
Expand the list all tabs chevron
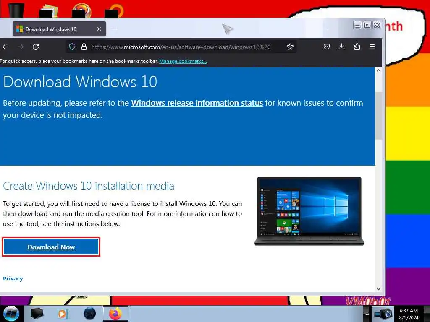click(x=327, y=29)
